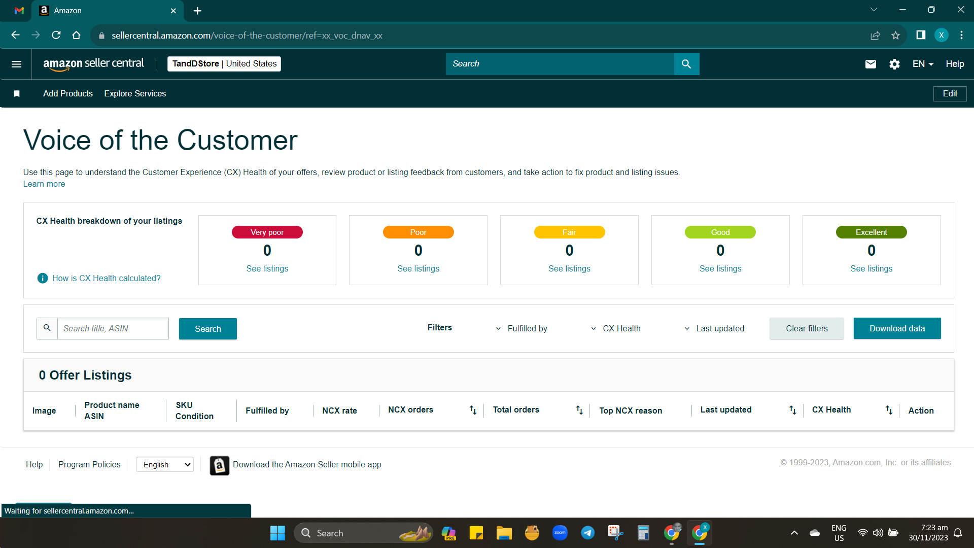Open Program Policies link
This screenshot has height=548, width=974.
89,464
